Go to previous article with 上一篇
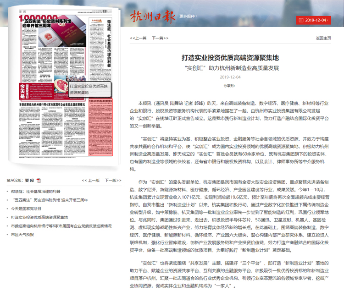The height and width of the screenshot is (302, 344). pyautogui.click(x=138, y=38)
